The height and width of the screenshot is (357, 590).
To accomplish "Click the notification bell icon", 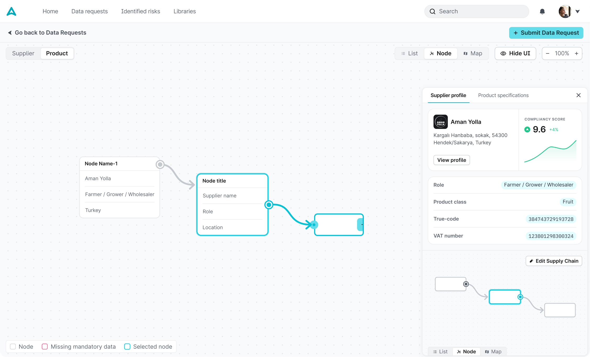I will point(542,12).
